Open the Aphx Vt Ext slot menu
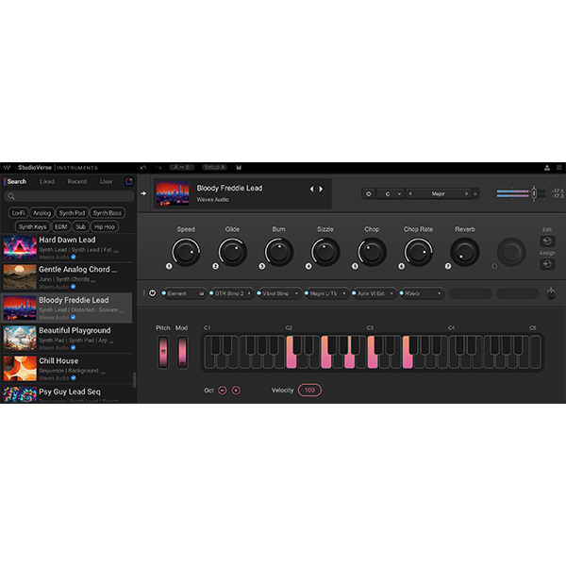Screen dimensions: 566x566 click(391, 293)
